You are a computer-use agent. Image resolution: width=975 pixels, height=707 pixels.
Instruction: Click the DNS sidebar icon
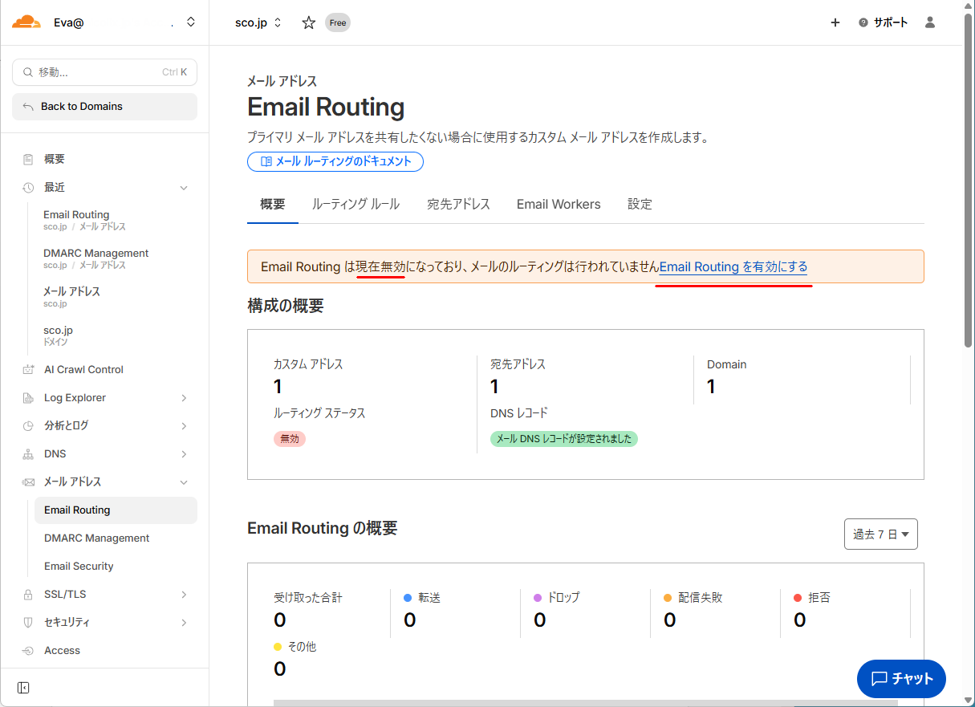[28, 453]
